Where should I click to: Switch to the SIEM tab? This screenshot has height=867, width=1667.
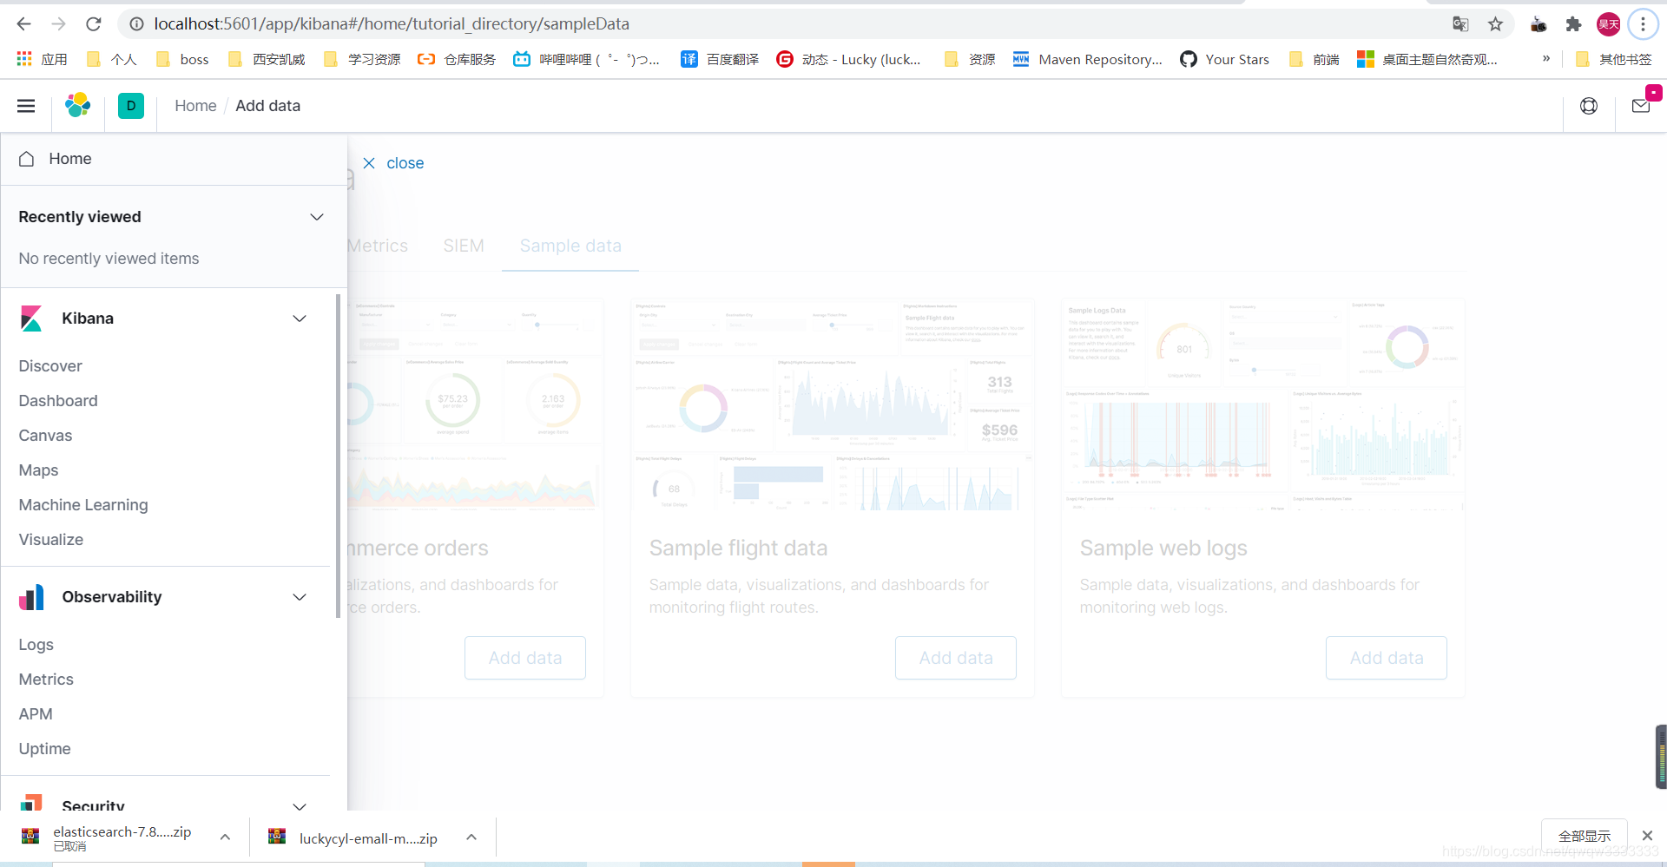click(x=464, y=246)
